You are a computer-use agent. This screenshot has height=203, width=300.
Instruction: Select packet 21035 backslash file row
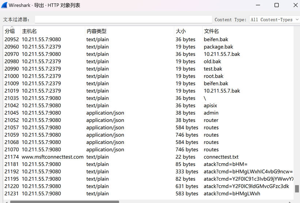point(148,98)
